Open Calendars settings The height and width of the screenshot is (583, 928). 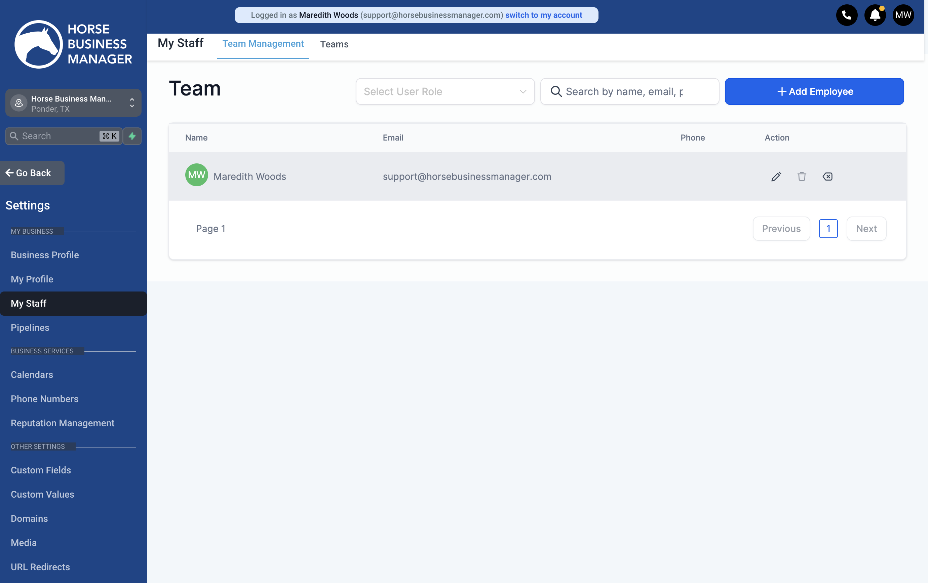click(32, 375)
